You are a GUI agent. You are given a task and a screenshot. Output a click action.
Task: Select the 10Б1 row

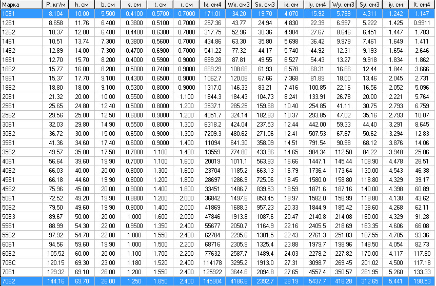click(217, 14)
